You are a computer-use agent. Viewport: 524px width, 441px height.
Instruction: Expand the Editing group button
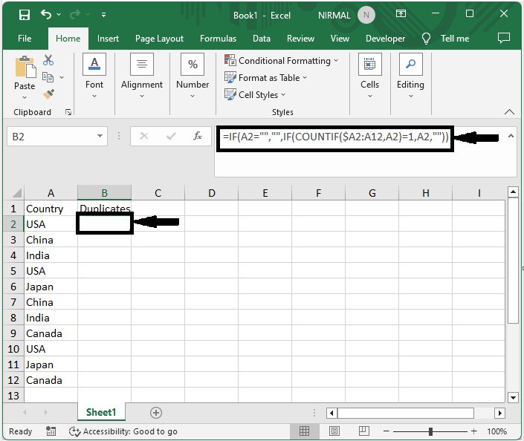[410, 76]
